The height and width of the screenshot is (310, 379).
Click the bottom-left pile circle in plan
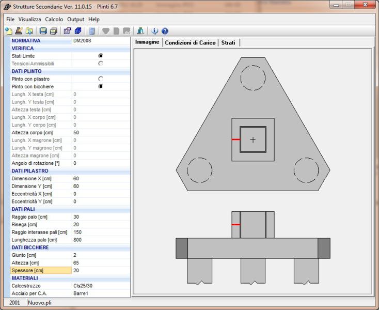[x=200, y=170]
